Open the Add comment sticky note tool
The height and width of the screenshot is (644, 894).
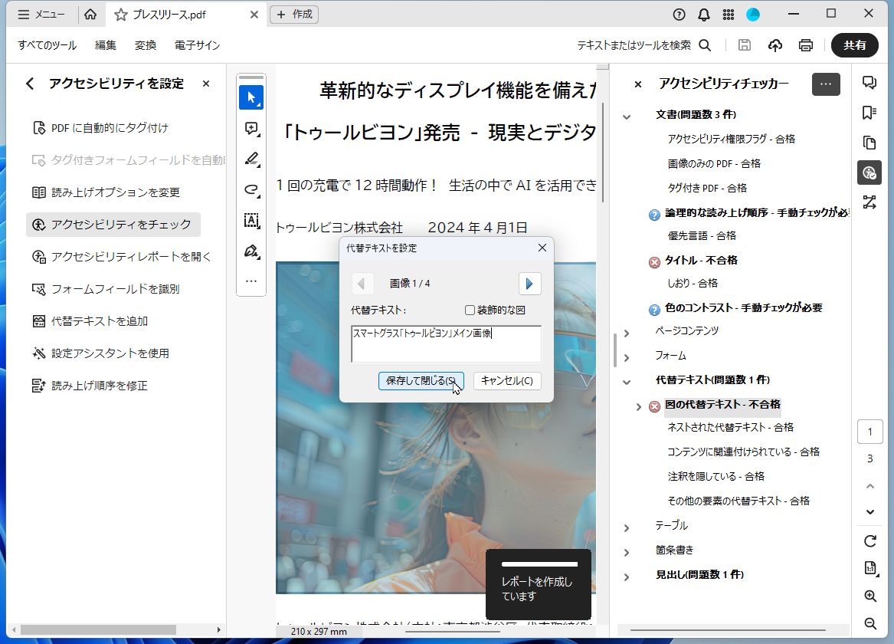click(251, 128)
